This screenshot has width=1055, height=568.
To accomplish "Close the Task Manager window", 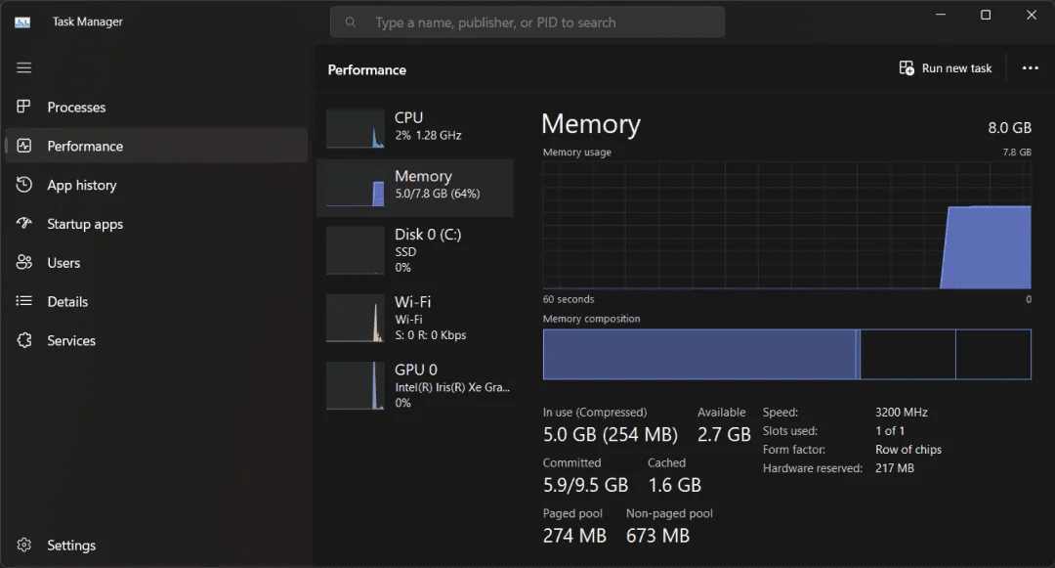I will [x=1031, y=15].
